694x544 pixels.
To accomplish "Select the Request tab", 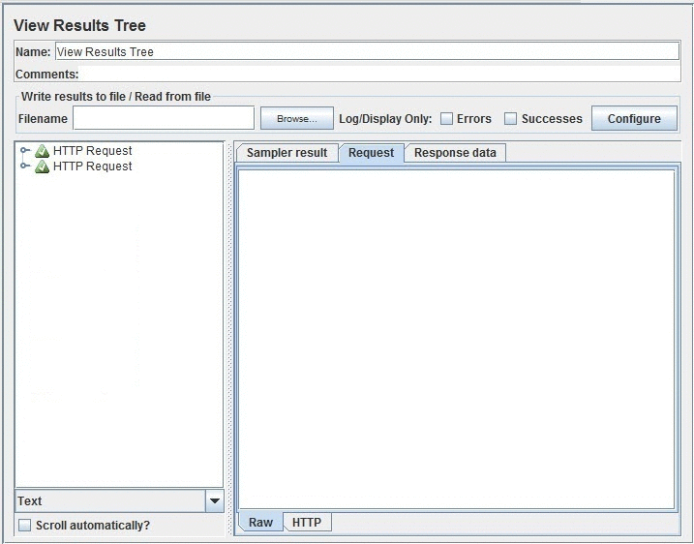I will (x=371, y=153).
